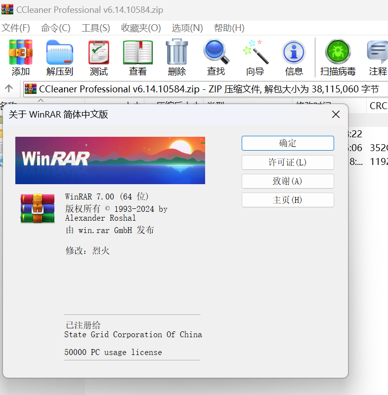Open the Commands (命令) menu

(x=56, y=28)
